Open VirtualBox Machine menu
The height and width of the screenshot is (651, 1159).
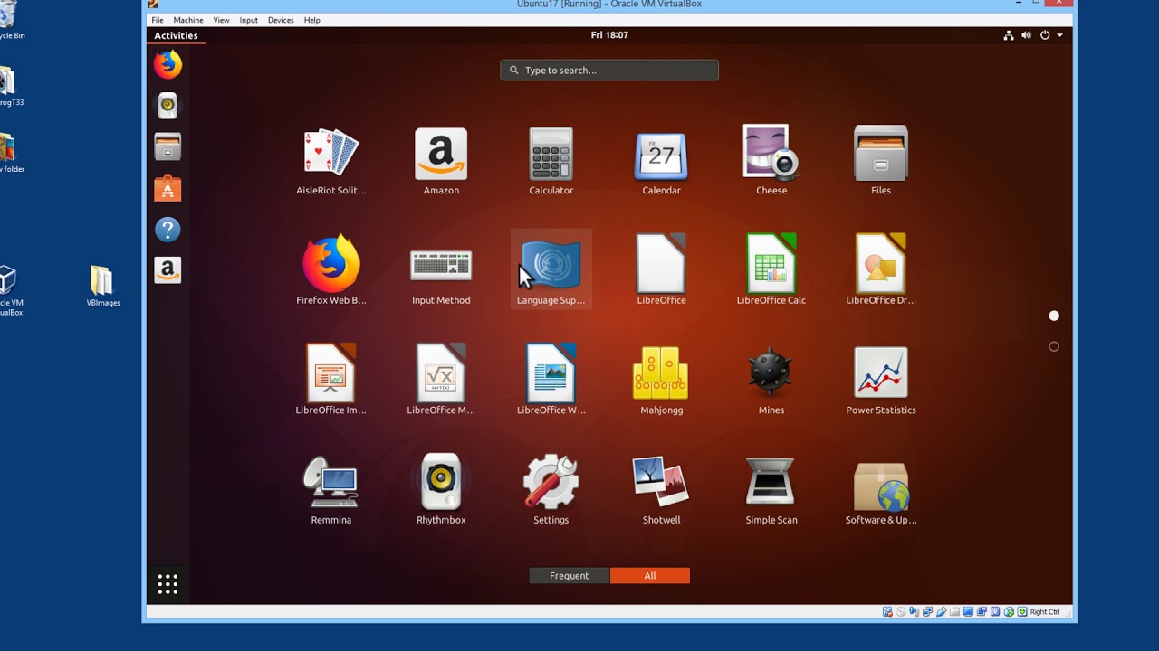[188, 20]
